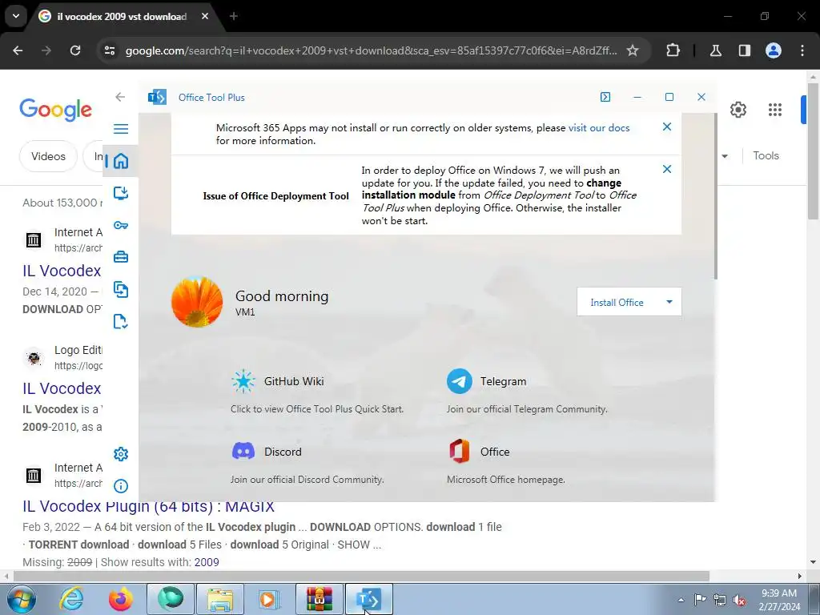Open a new Chrome tab
820x615 pixels.
point(234,16)
